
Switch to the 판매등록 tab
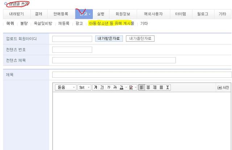(61, 14)
